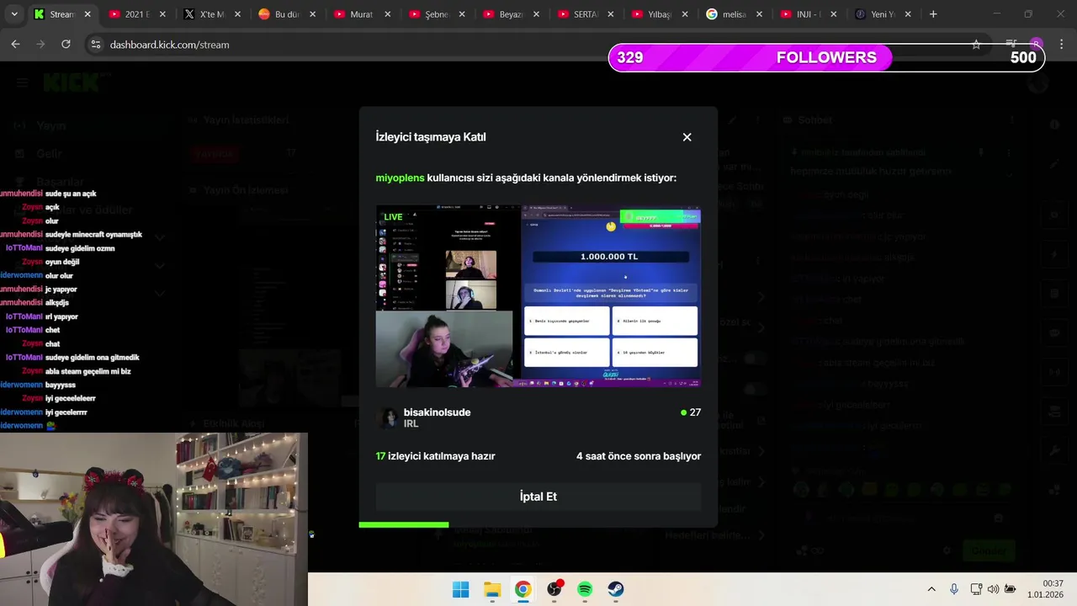Switch to the Yılbaş YouTube tab

[660, 14]
